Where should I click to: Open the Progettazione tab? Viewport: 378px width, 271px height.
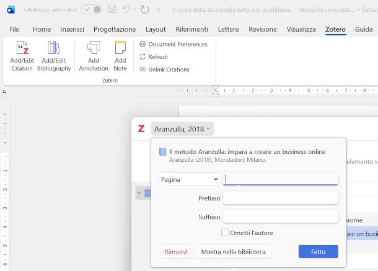coord(115,29)
